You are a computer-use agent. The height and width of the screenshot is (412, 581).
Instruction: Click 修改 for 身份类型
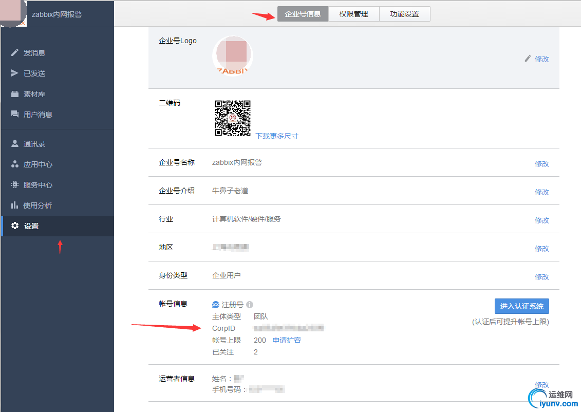(x=542, y=277)
